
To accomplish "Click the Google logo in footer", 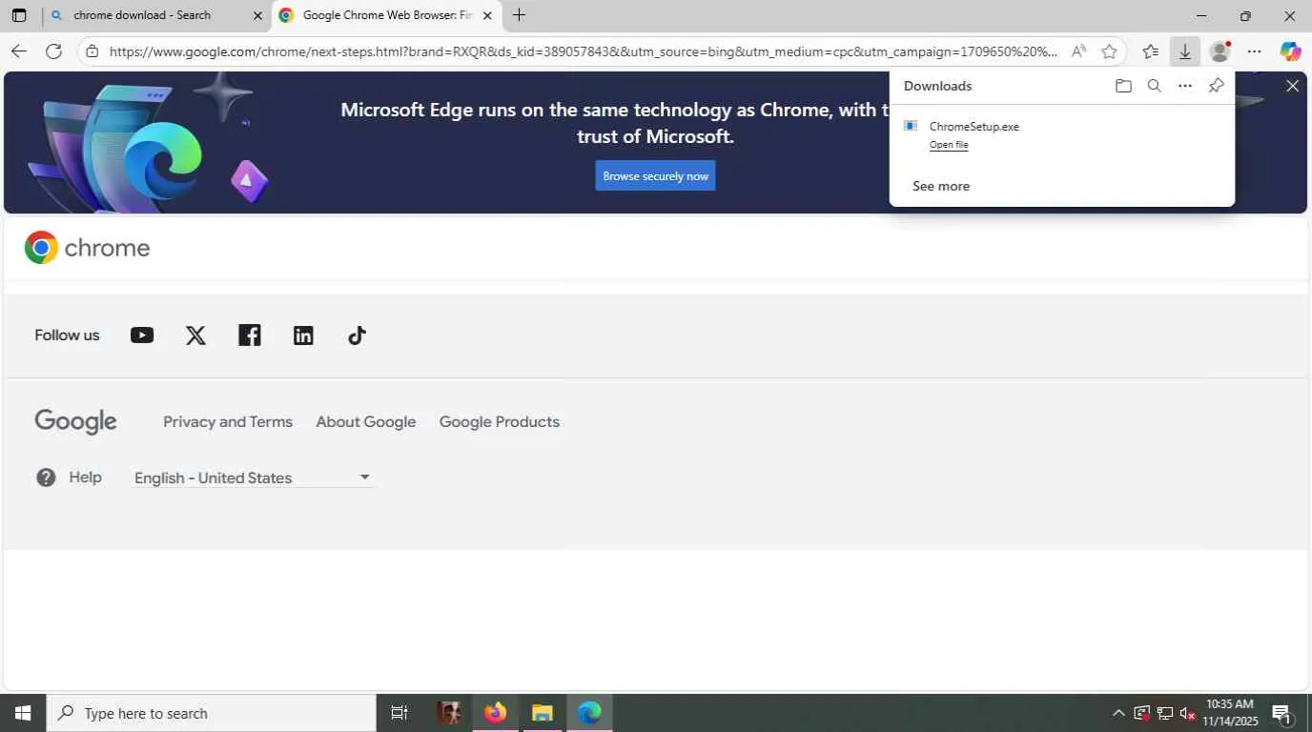I will (x=75, y=421).
